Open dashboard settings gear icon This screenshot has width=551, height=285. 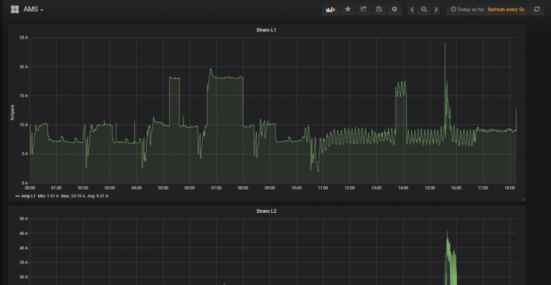(x=394, y=9)
